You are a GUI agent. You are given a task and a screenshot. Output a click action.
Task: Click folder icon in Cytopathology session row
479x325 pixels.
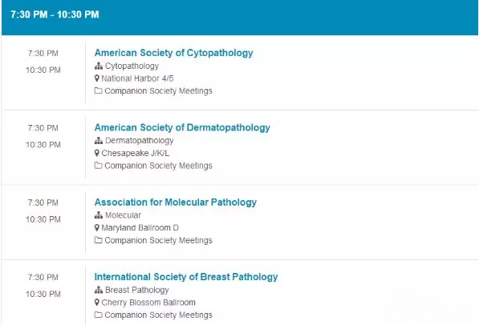[98, 90]
